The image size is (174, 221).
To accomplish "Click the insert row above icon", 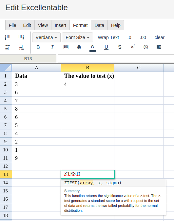I will pyautogui.click(x=8, y=47).
